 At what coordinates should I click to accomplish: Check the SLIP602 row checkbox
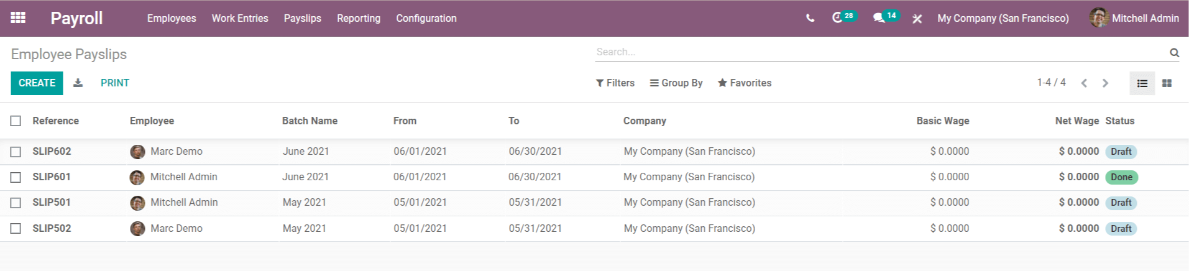(x=16, y=152)
